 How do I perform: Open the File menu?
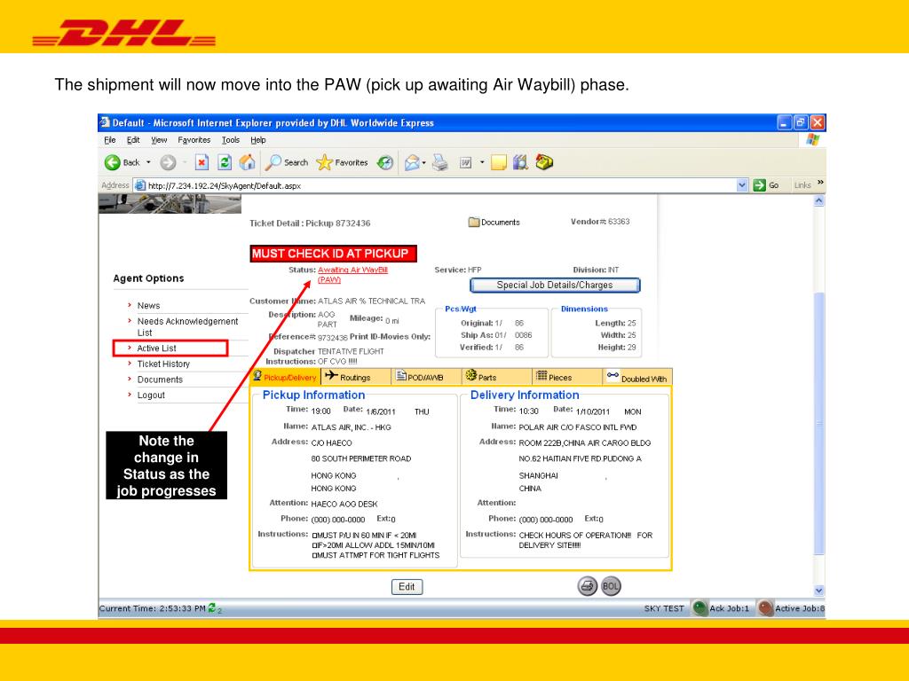pos(110,140)
